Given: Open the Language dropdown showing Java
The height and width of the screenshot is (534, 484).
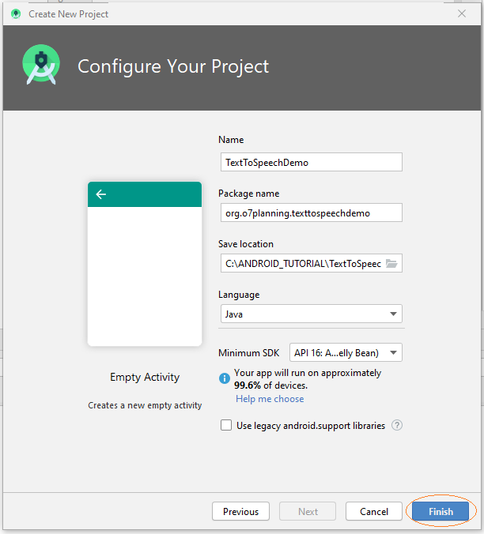Looking at the screenshot, I should 311,314.
